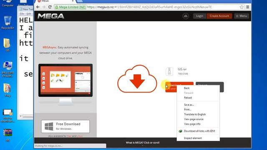Click Free Download for Windows
Viewport: 267px width, 150px height.
(x=65, y=126)
